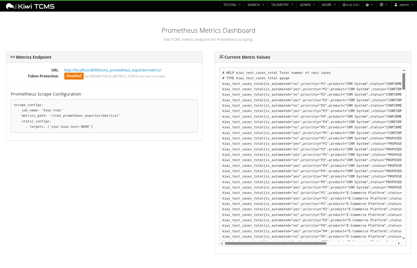Click the scroll-left arrow in metrics box
Screen dimensions: 417x268
(x=222, y=243)
